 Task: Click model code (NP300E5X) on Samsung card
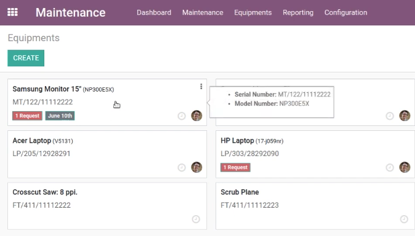[x=98, y=90]
